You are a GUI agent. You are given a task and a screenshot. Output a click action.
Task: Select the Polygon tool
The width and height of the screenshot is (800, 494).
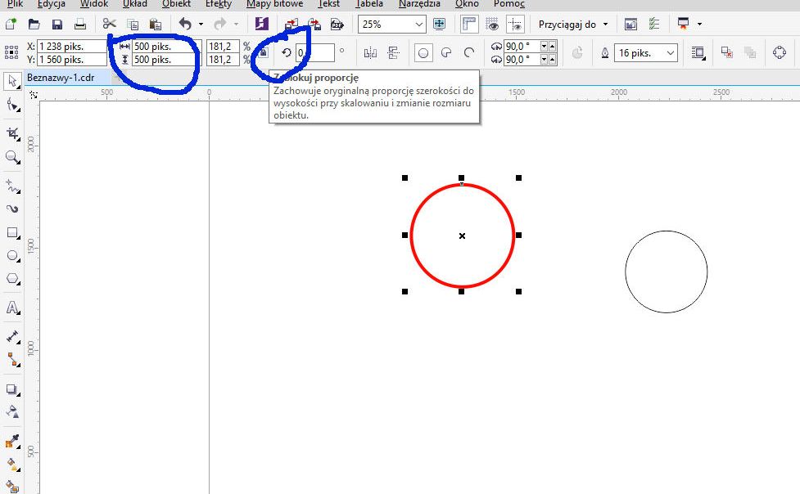click(12, 279)
